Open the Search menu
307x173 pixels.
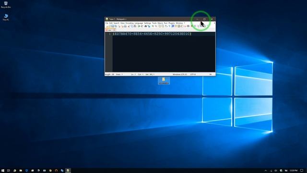click(117, 23)
